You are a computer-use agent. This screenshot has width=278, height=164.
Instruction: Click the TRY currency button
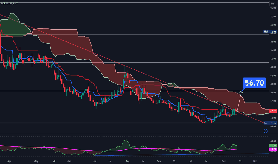(273, 4)
